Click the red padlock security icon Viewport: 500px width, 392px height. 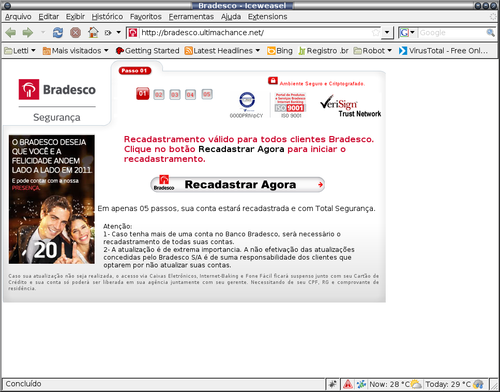point(272,81)
